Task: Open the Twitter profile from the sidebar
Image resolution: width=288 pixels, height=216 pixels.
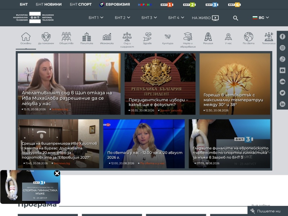Action: (282, 93)
